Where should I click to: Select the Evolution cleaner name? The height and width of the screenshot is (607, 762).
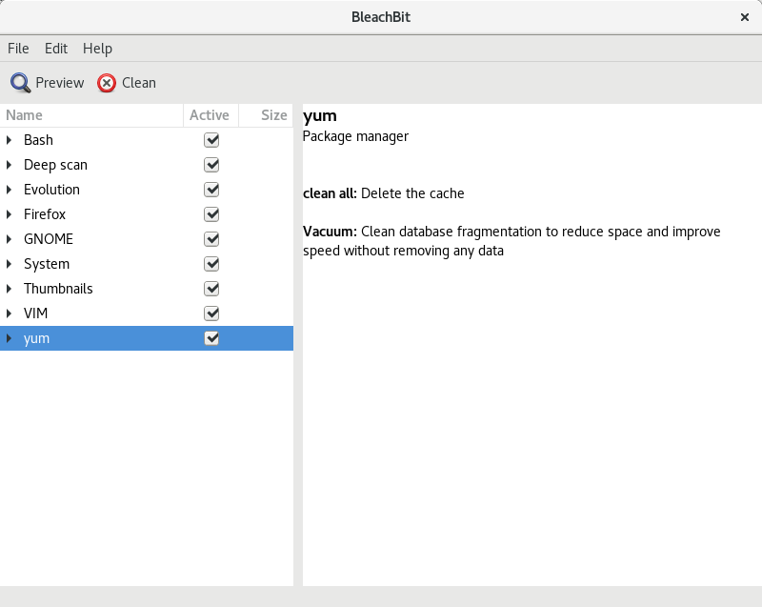(51, 190)
